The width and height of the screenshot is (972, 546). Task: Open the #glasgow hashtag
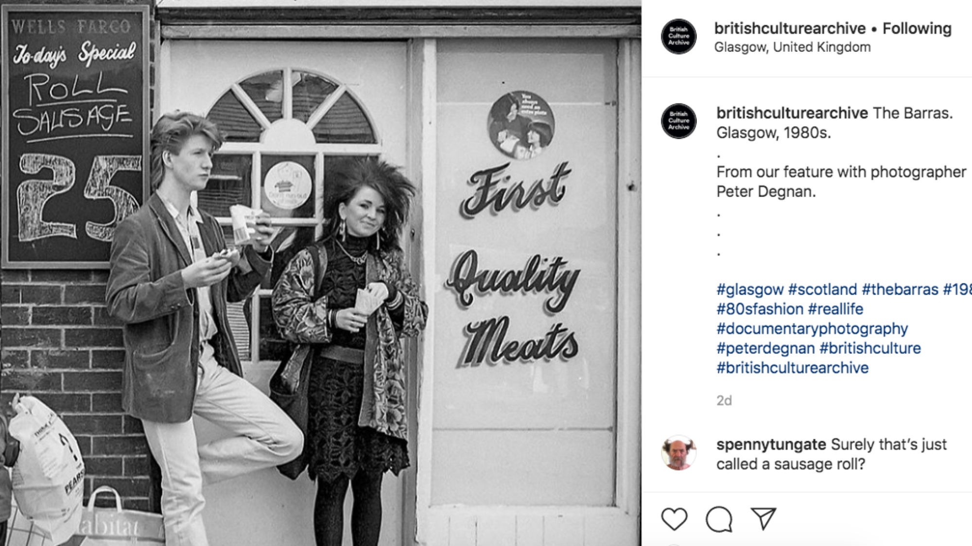click(750, 289)
